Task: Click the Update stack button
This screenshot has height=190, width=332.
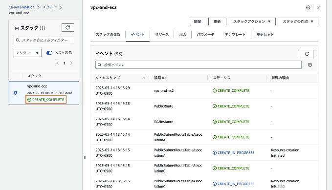Action: click(217, 21)
